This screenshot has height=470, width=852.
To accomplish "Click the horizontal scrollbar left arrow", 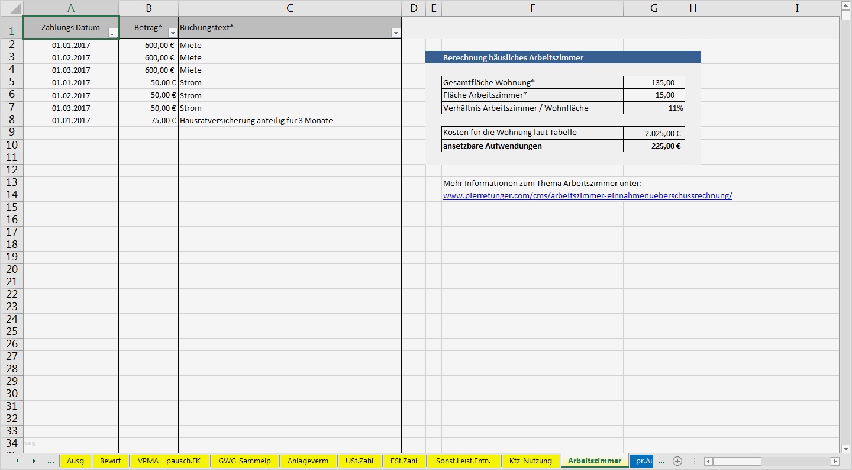I will click(708, 461).
